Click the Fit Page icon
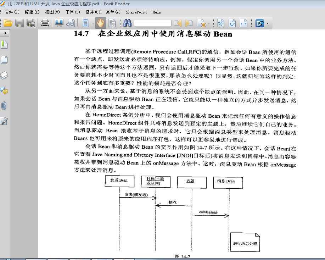Image resolution: width=325 pixels, height=260 pixels. 232,23
